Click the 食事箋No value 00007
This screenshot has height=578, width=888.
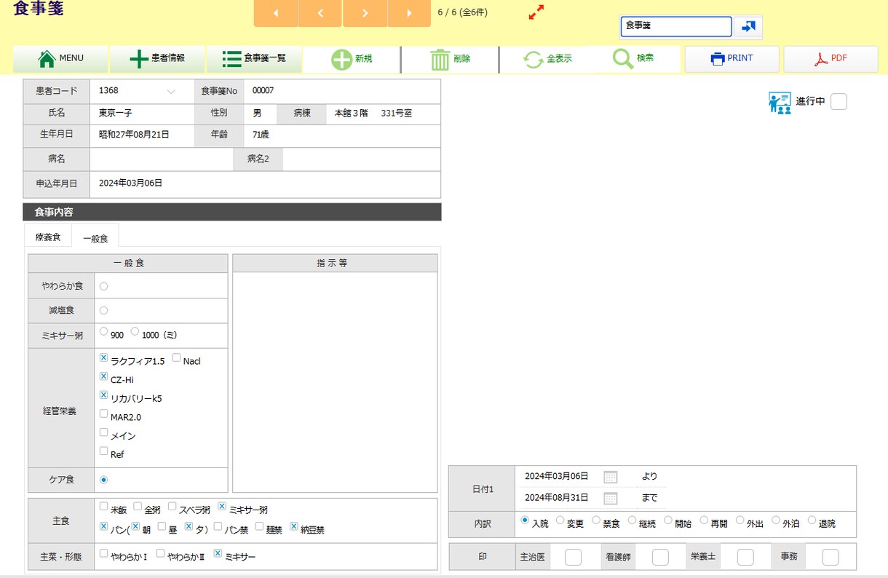pos(263,91)
